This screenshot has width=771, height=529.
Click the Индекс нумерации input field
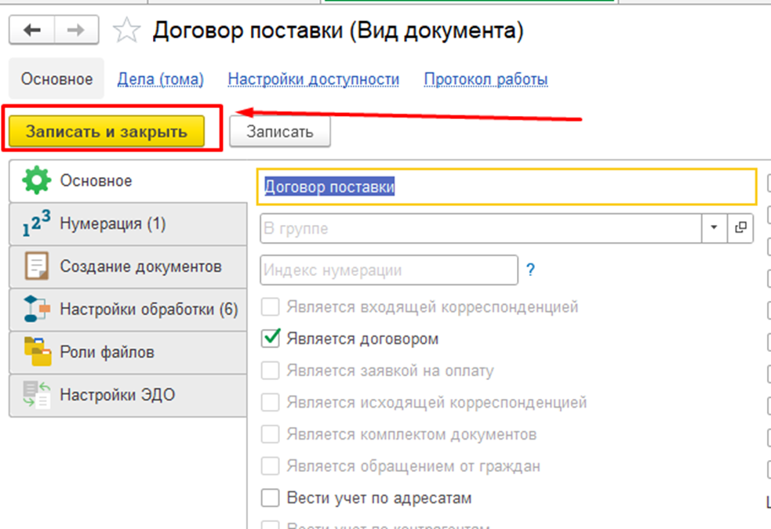pos(389,270)
